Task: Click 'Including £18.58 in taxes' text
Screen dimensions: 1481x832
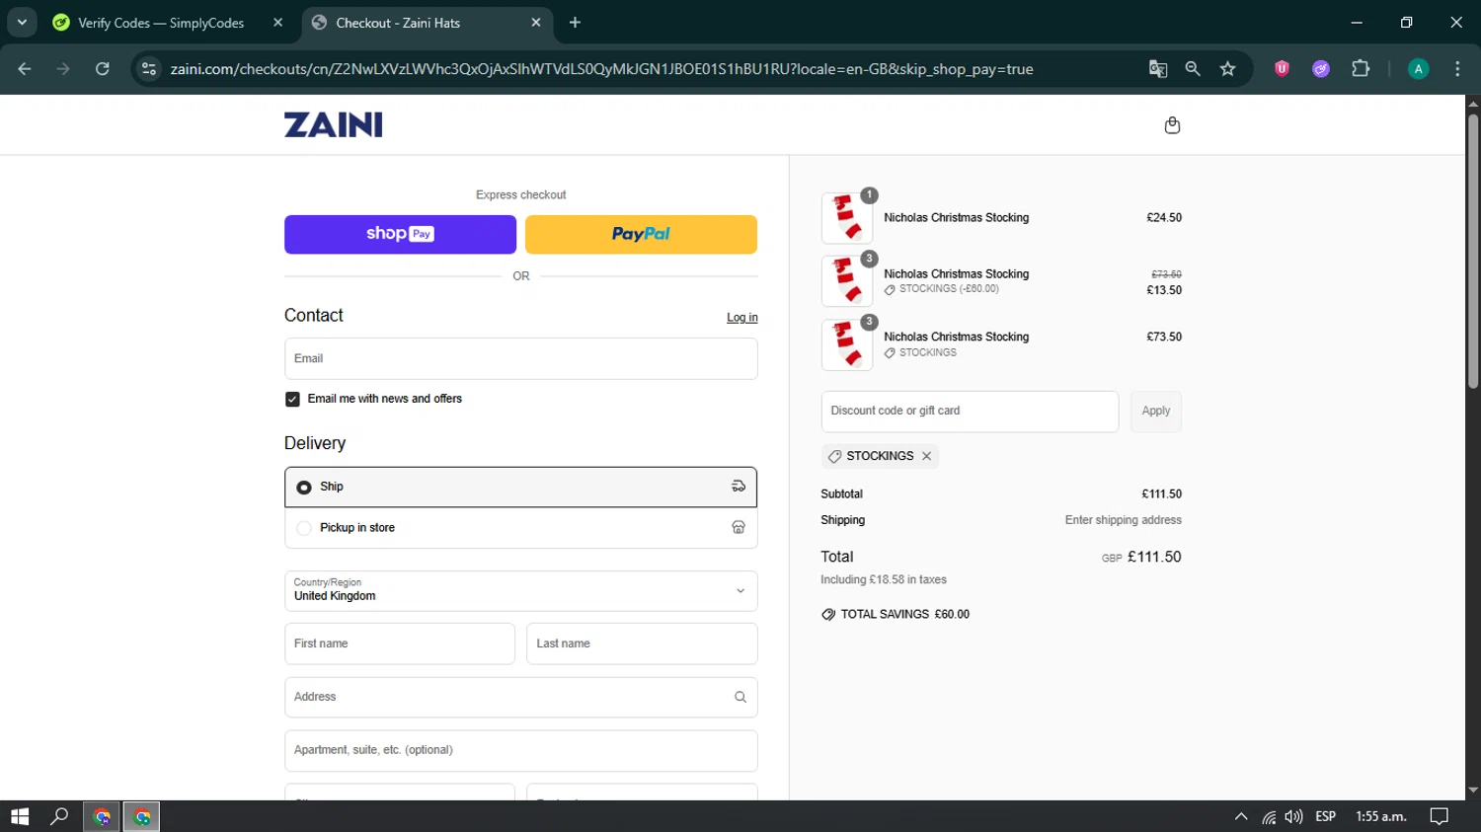Action: [884, 580]
